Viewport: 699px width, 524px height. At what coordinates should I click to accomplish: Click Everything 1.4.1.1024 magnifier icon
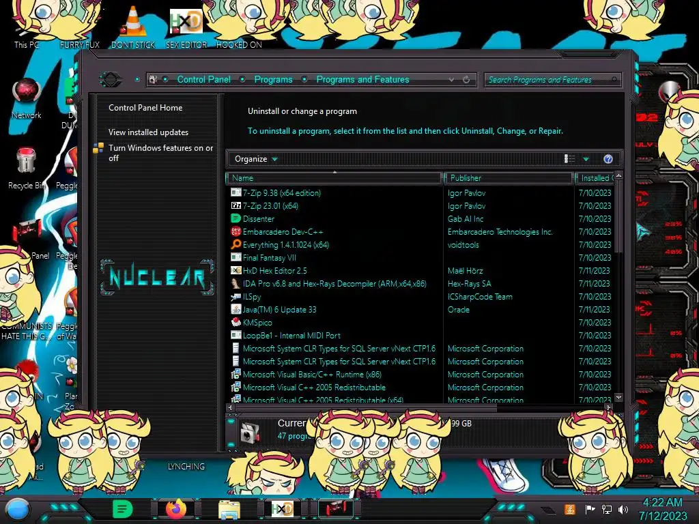(x=236, y=244)
